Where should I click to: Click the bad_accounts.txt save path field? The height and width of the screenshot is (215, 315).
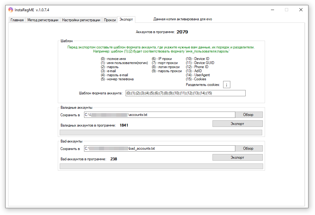pos(159,148)
